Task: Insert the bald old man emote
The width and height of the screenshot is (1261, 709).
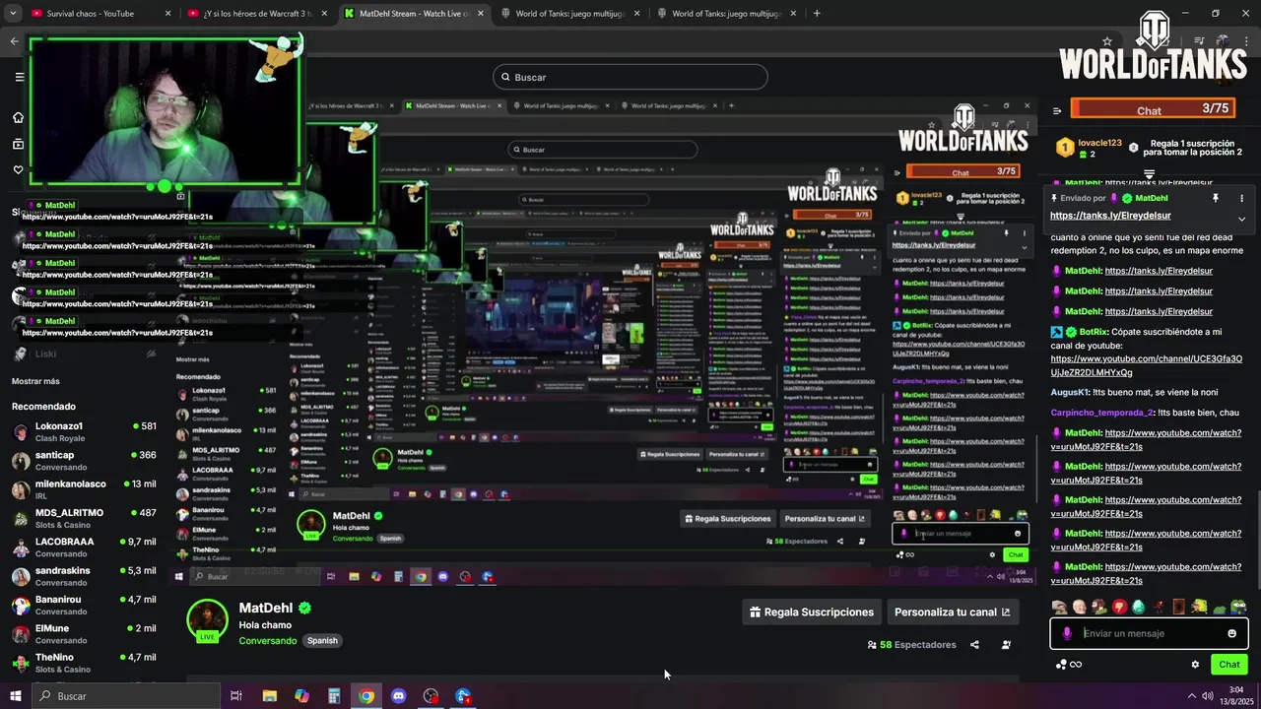Action: [1080, 607]
